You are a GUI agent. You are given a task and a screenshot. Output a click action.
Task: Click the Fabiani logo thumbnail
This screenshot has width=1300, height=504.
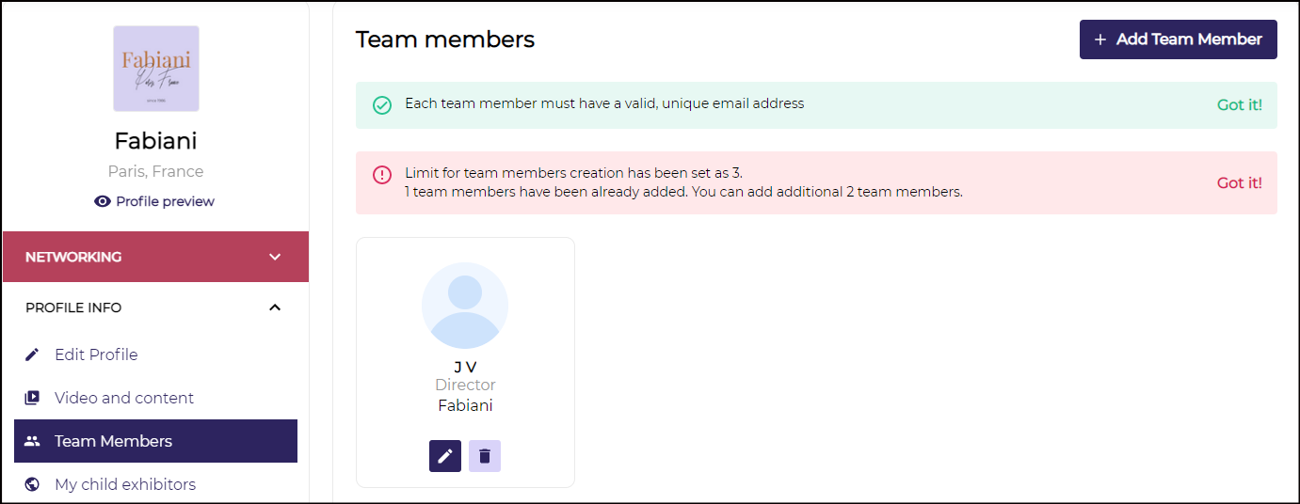click(x=156, y=69)
